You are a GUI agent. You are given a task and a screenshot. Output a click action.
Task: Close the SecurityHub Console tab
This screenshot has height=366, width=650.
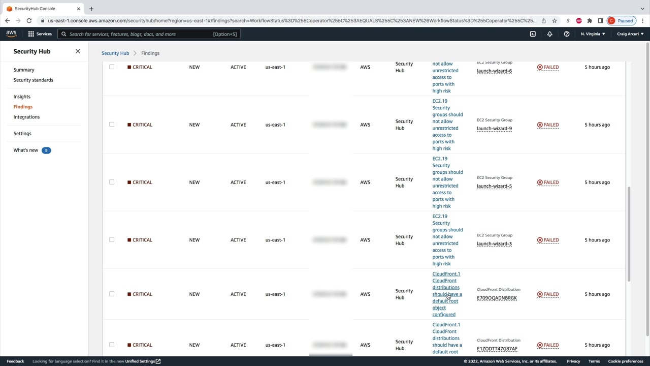[x=78, y=9]
